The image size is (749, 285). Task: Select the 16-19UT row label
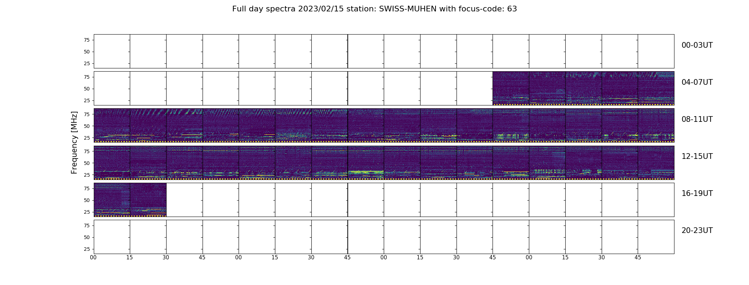coord(697,193)
